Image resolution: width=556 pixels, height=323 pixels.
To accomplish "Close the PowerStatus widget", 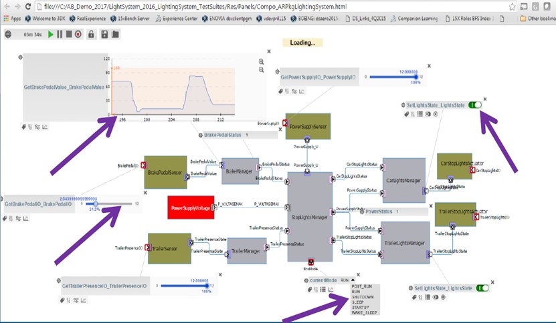I will pos(431,206).
